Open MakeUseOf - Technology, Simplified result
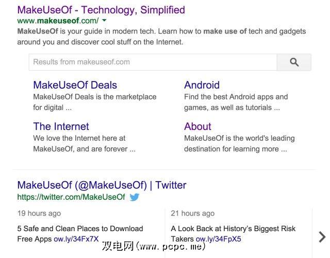This screenshot has height=258, width=330. pyautogui.click(x=101, y=10)
